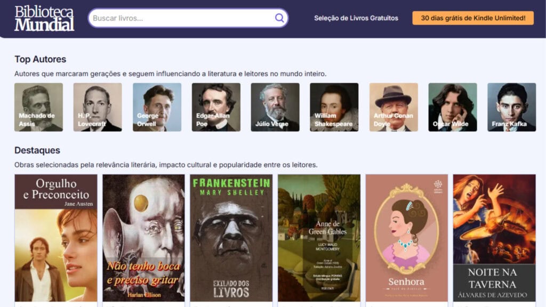Open Orgulho e Preconceito book cover
Viewport: 546px width, 307px height.
click(56, 238)
